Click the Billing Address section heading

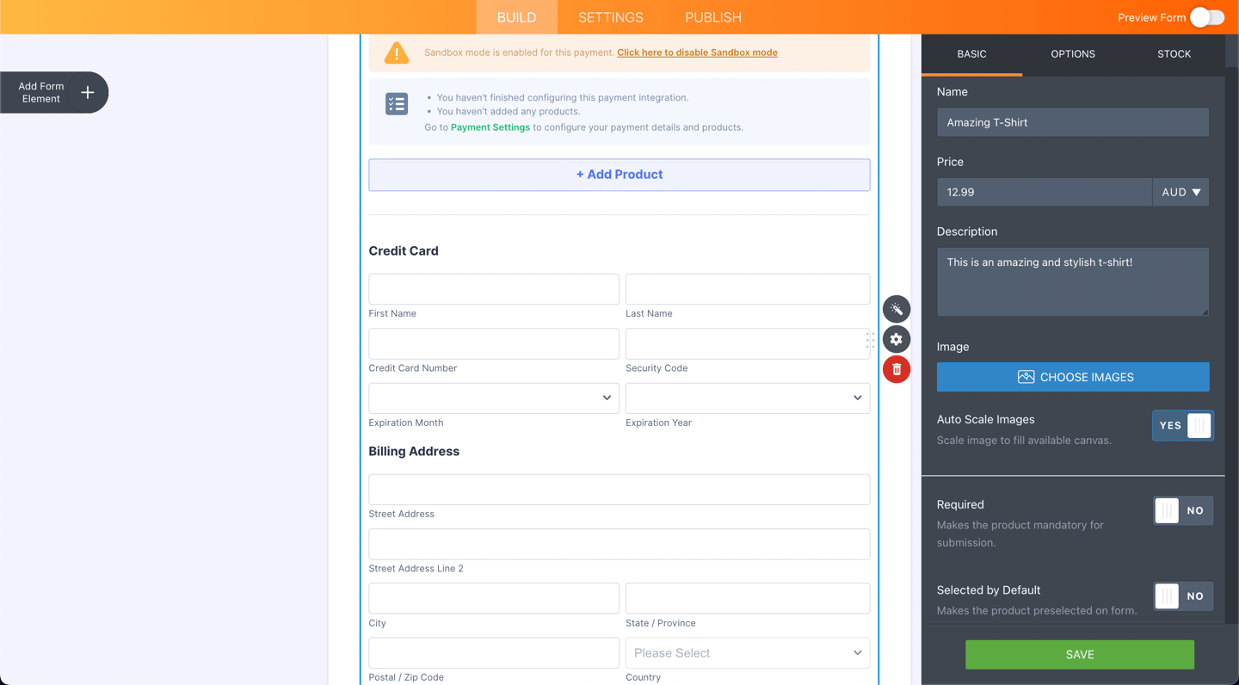coord(414,452)
